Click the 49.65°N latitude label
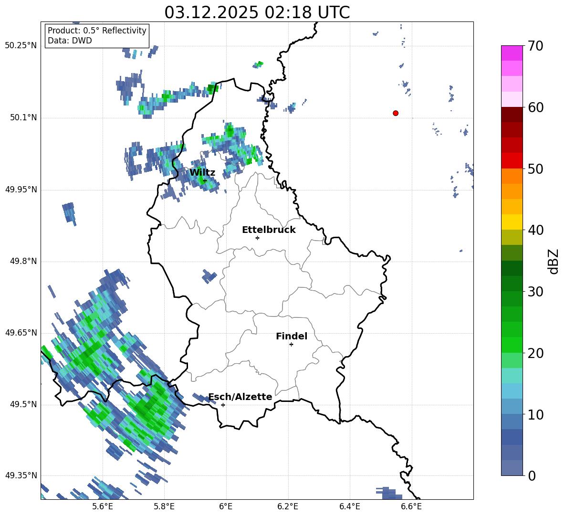The width and height of the screenshot is (565, 516). tap(21, 333)
